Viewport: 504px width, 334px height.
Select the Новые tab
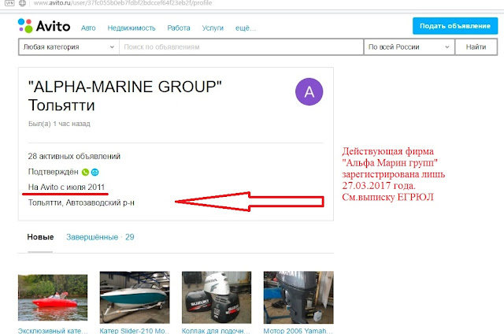[40, 237]
